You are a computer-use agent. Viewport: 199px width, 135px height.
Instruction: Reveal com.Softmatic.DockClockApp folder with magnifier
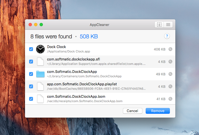coord(170,74)
